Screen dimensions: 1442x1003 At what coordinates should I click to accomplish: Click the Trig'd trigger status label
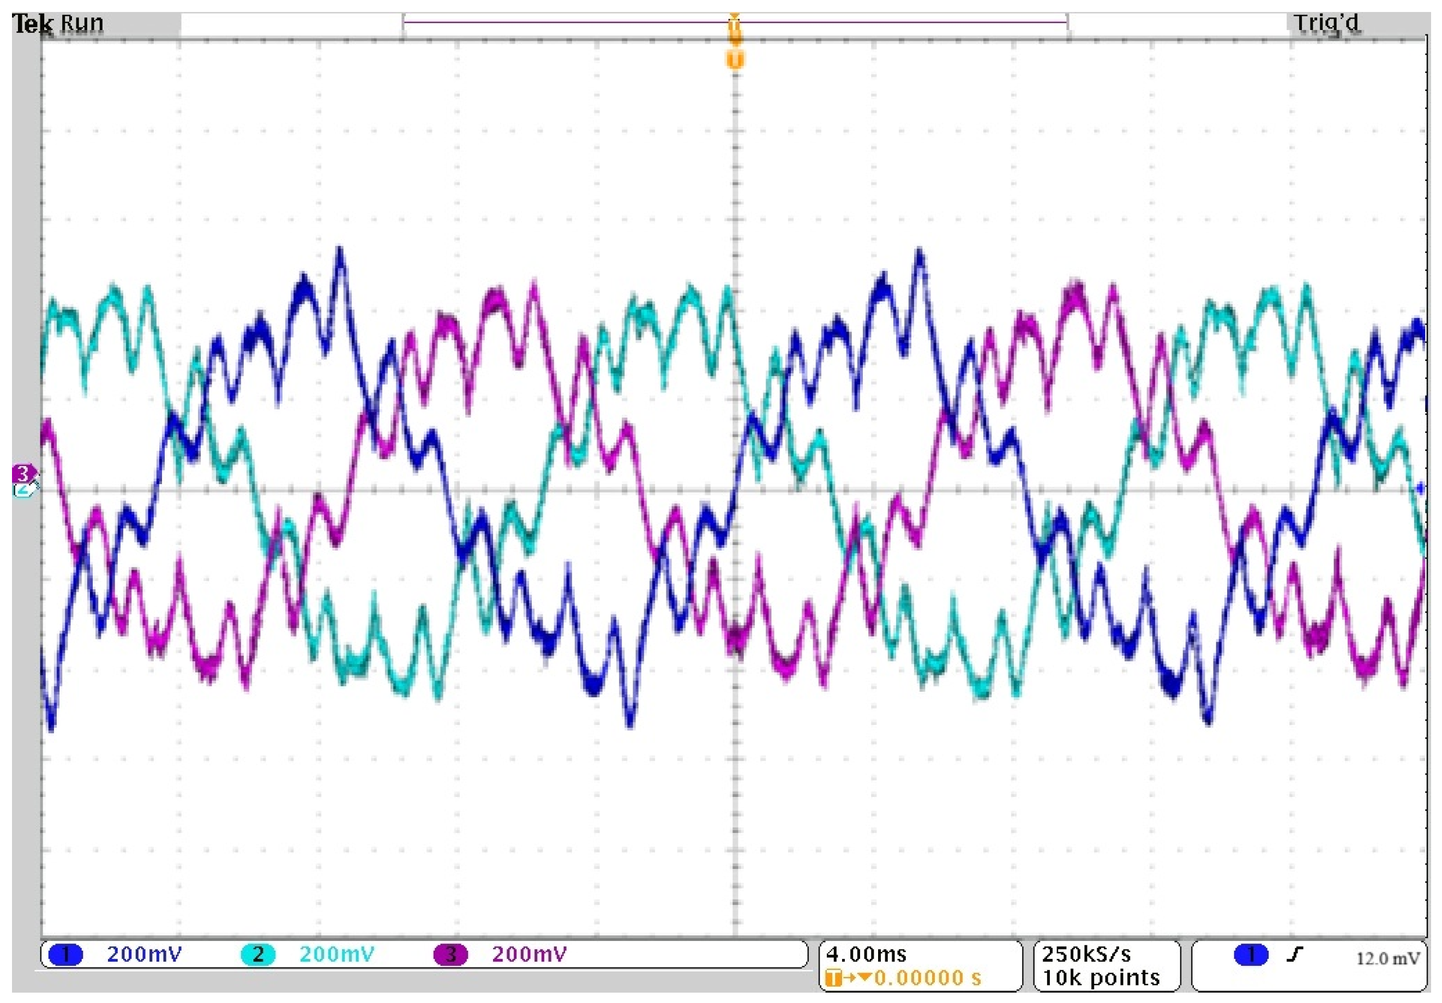click(1326, 23)
